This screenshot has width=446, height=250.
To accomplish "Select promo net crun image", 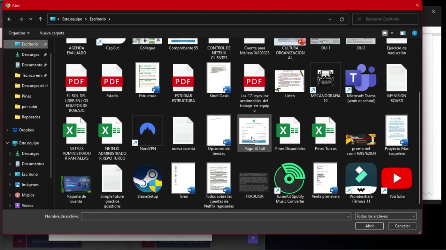I will 361,140.
